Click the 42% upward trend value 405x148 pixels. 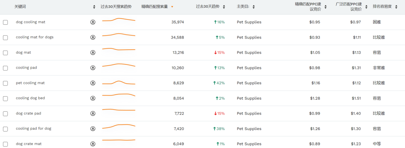(219, 83)
